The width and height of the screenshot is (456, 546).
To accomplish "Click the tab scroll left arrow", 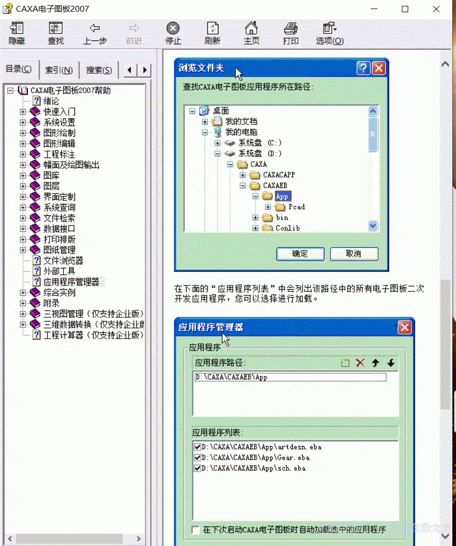I will point(130,70).
